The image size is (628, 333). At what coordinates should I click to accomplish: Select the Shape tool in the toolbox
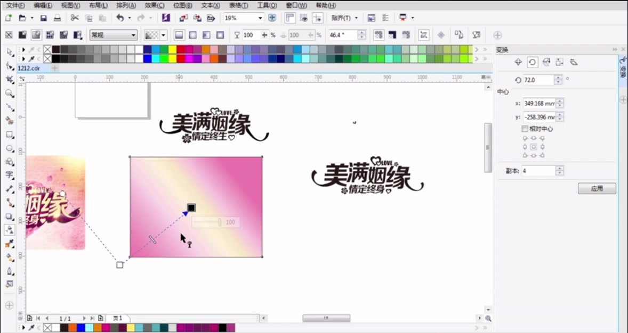coord(9,66)
